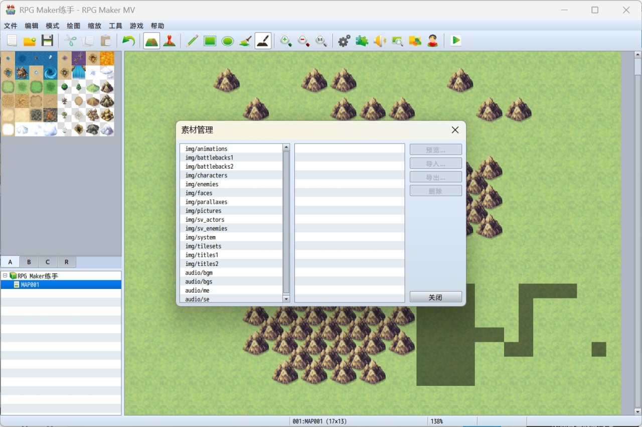Select the Shadow Pen tool
Viewport: 642px width, 427px height.
tap(263, 41)
